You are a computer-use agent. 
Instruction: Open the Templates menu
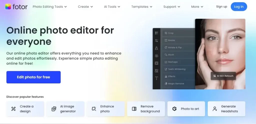[x=142, y=7]
